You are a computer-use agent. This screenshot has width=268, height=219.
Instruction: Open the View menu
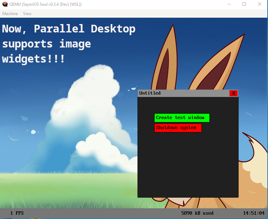coord(27,14)
